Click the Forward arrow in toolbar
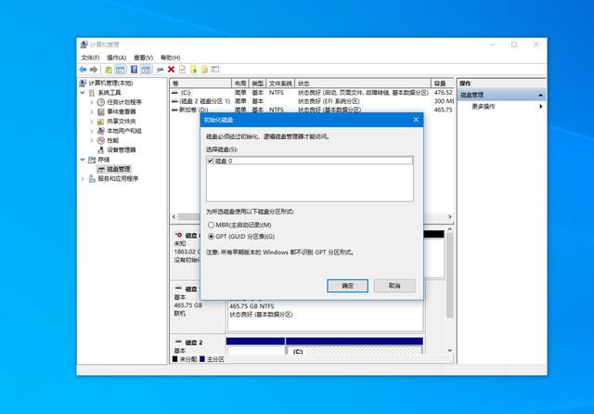 pos(94,70)
